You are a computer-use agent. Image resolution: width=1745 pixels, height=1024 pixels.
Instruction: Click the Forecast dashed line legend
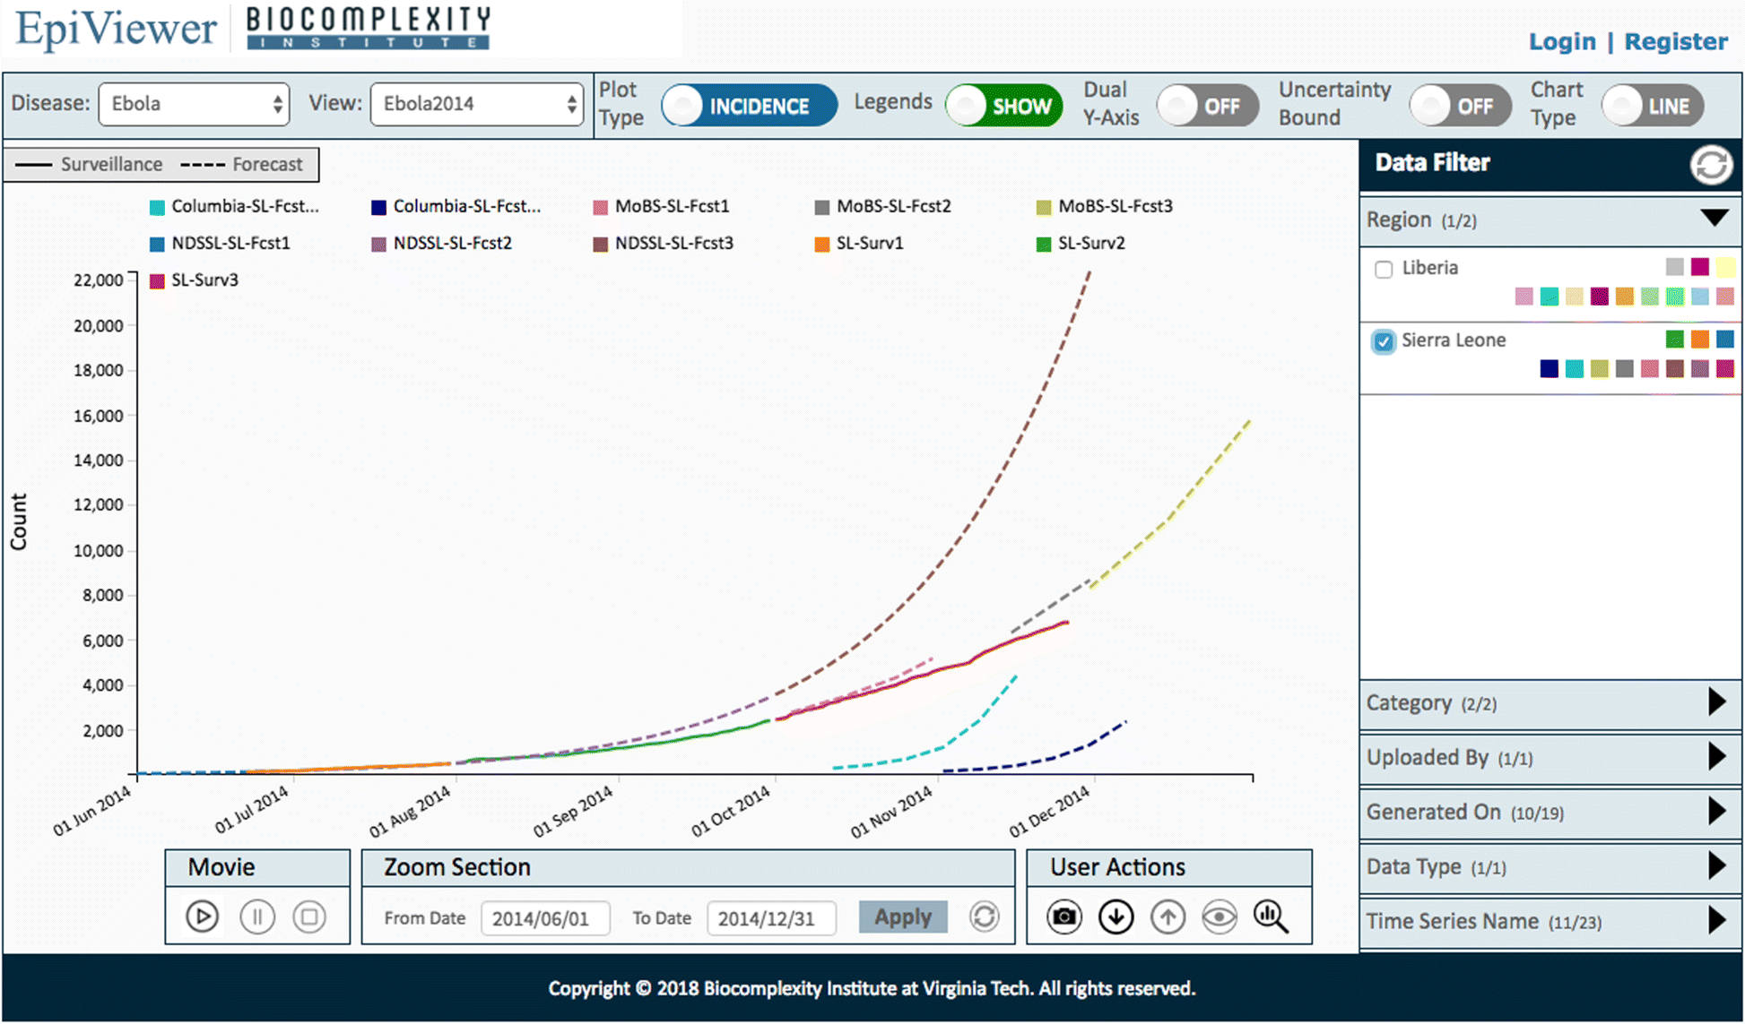click(x=241, y=165)
